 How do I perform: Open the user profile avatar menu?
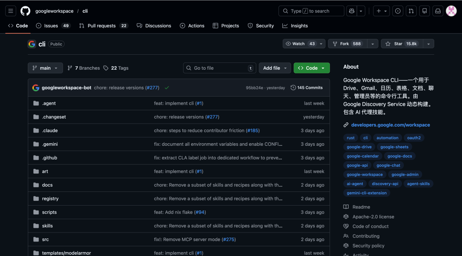[x=451, y=11]
